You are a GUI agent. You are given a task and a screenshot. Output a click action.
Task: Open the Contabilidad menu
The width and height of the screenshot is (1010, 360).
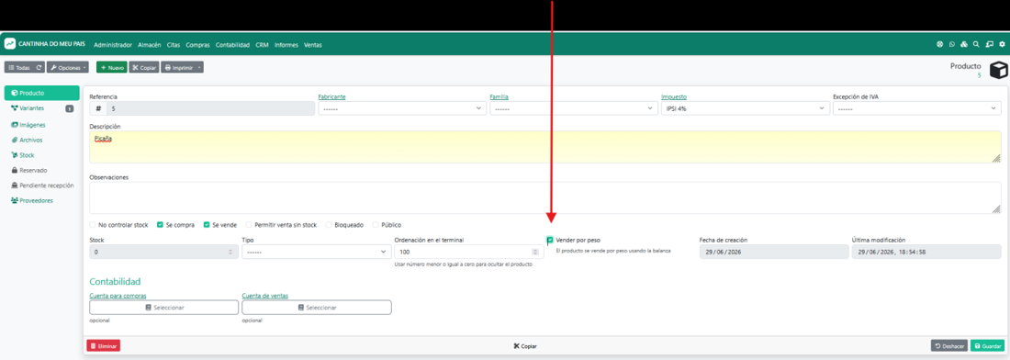pos(232,45)
